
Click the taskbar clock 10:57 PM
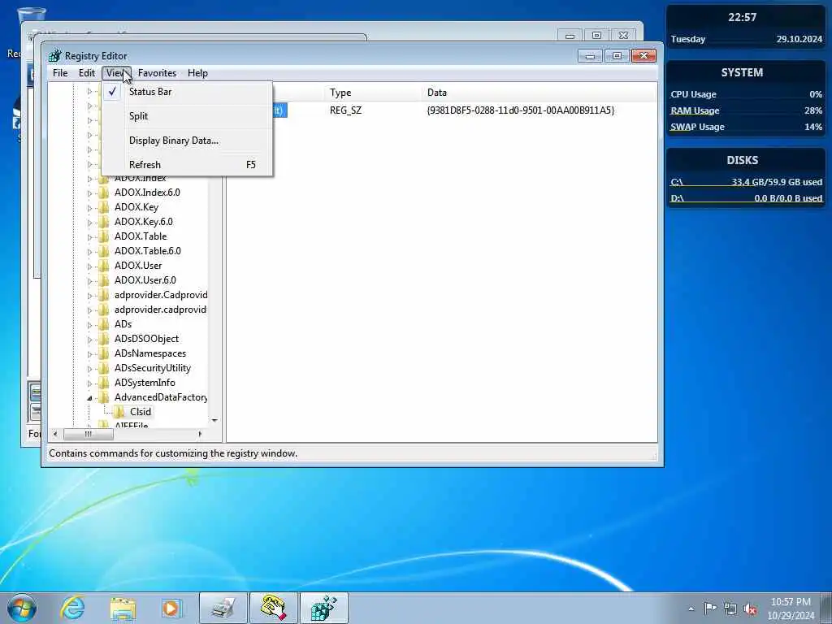pyautogui.click(x=791, y=609)
